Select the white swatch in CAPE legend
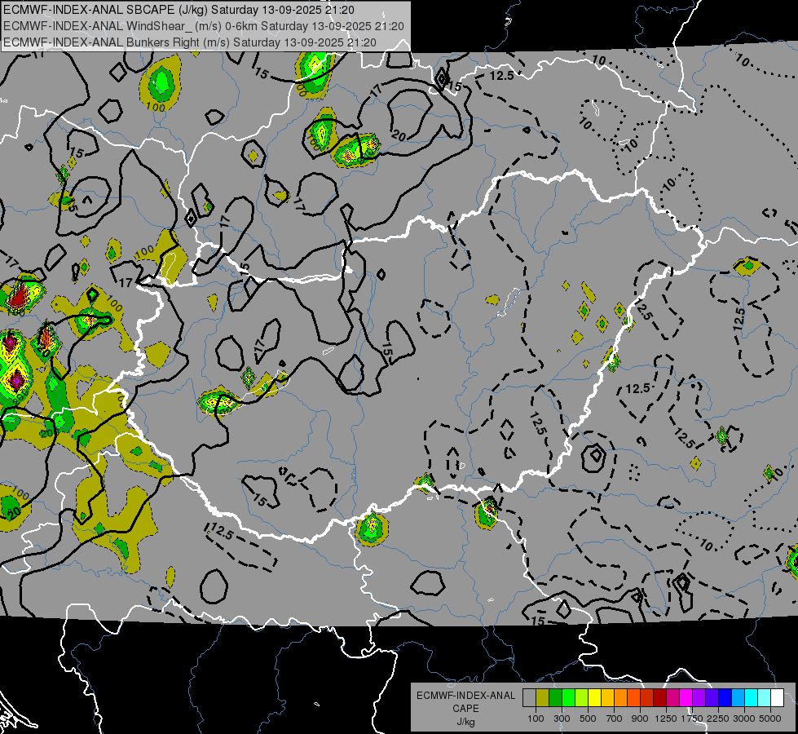This screenshot has width=798, height=734. [x=777, y=697]
